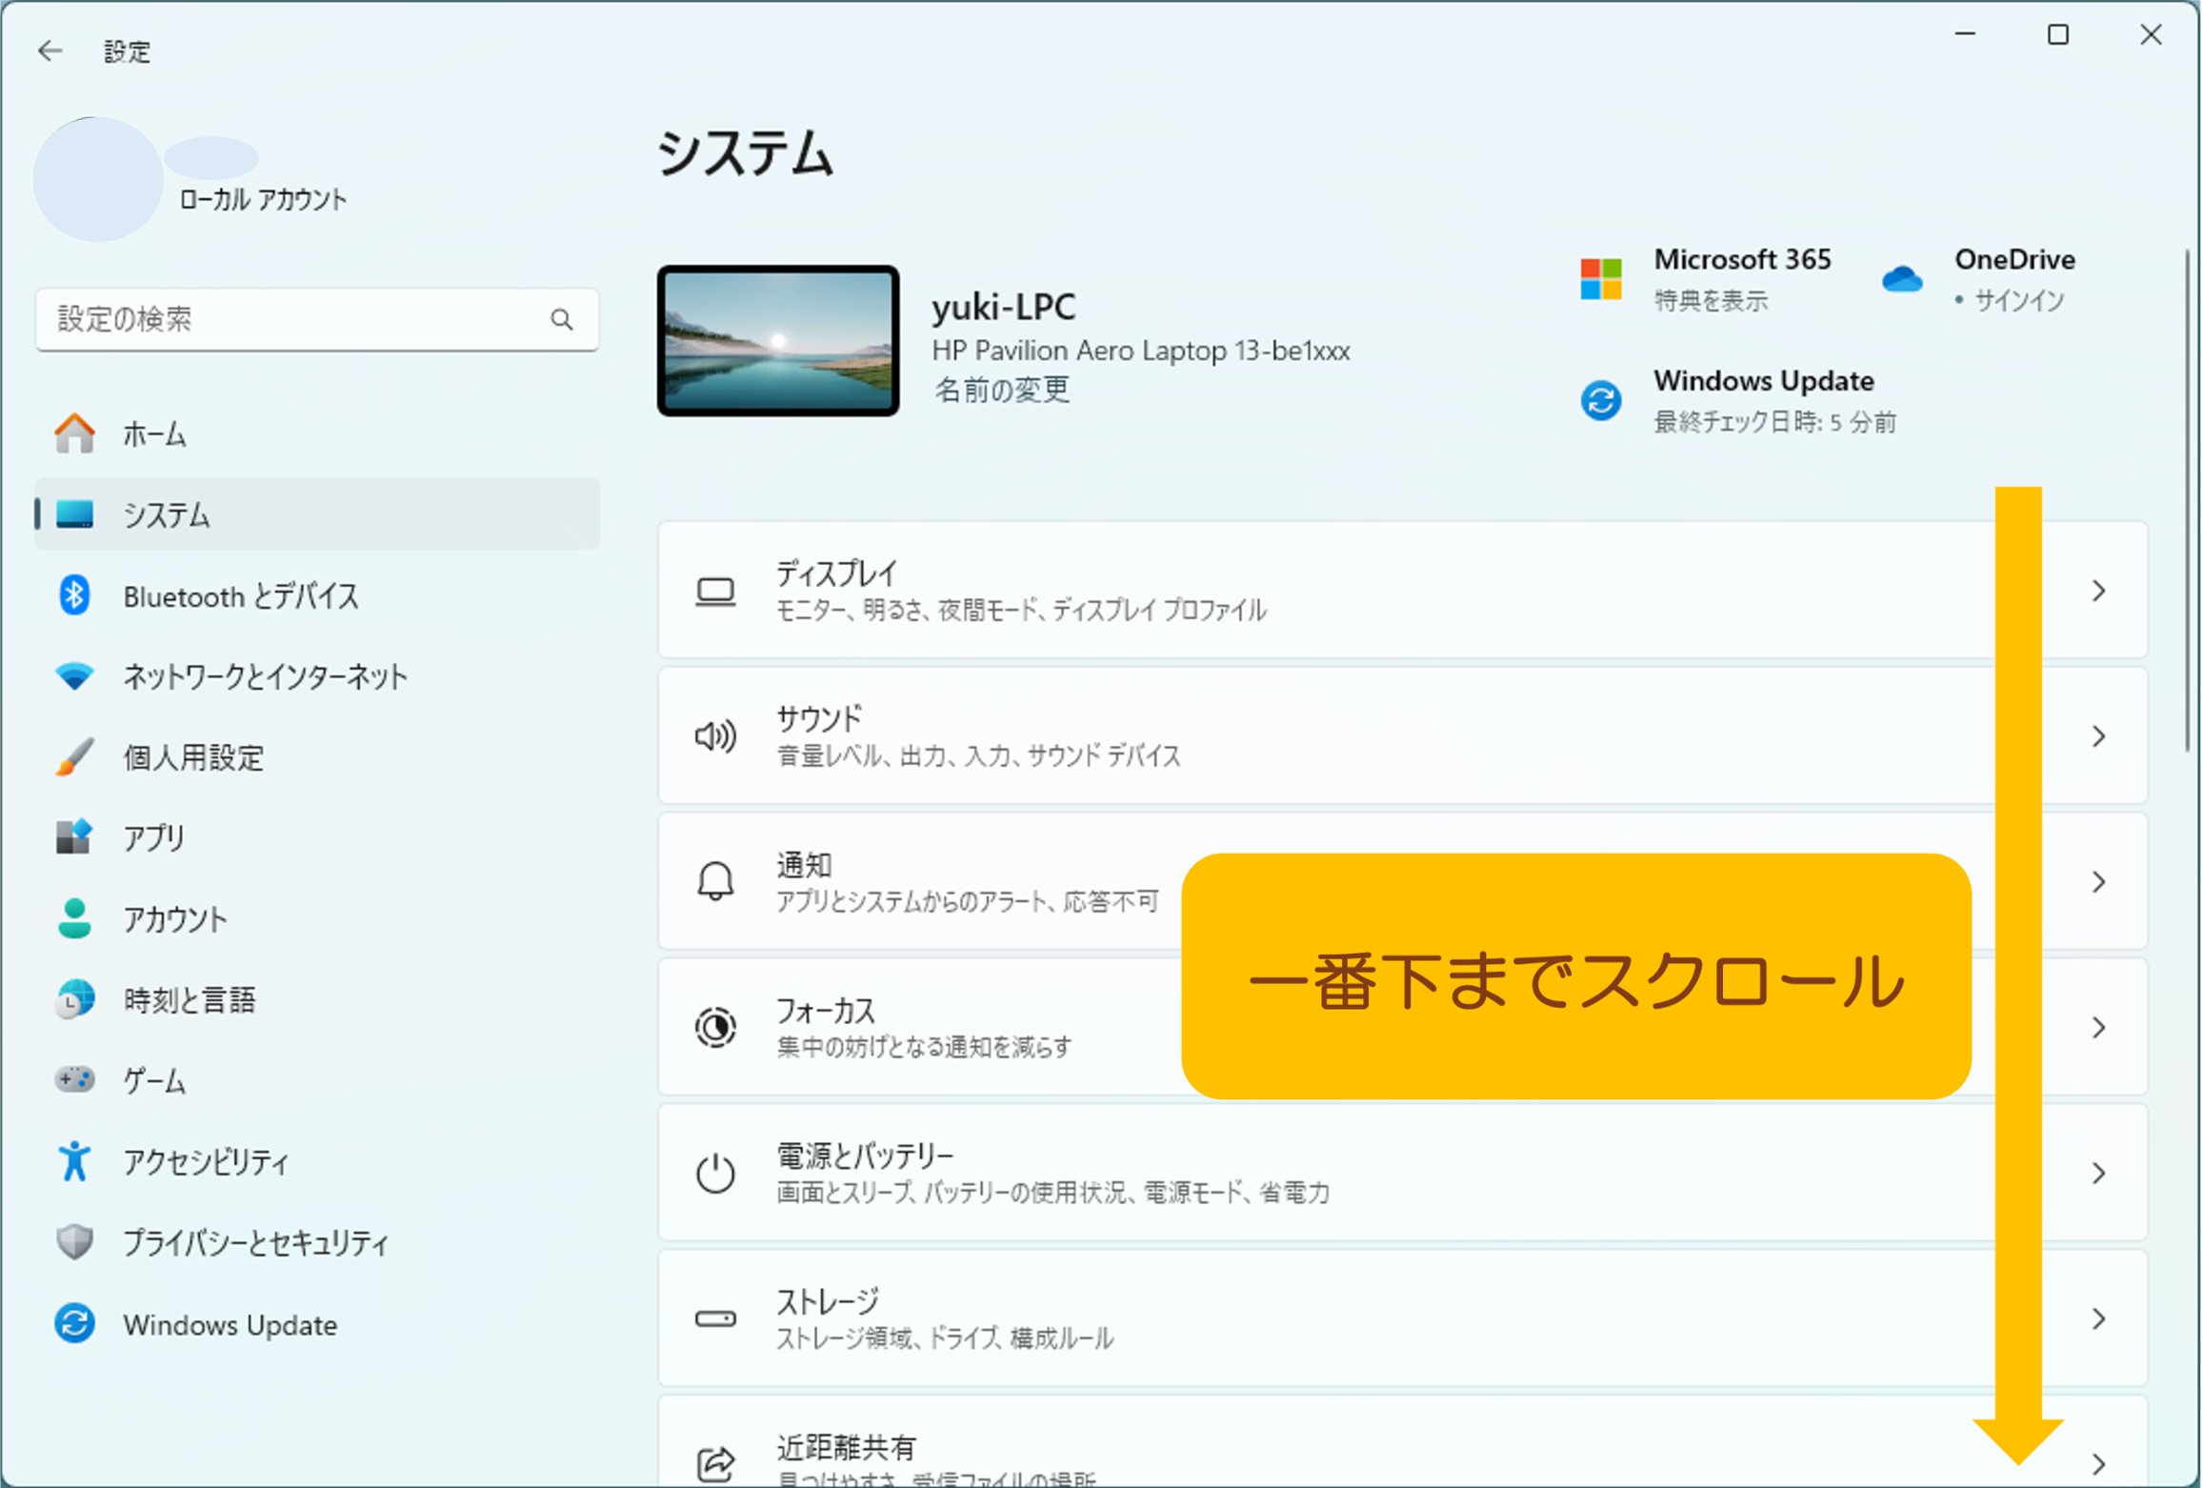Open the アプリ apps icon
Image resolution: width=2203 pixels, height=1488 pixels.
pyautogui.click(x=74, y=838)
